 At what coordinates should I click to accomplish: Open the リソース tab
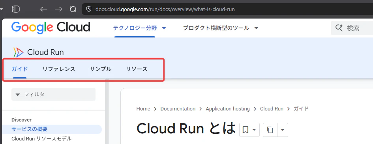pos(137,69)
